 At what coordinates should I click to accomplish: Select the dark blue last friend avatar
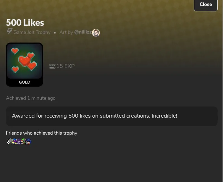(x=28, y=141)
